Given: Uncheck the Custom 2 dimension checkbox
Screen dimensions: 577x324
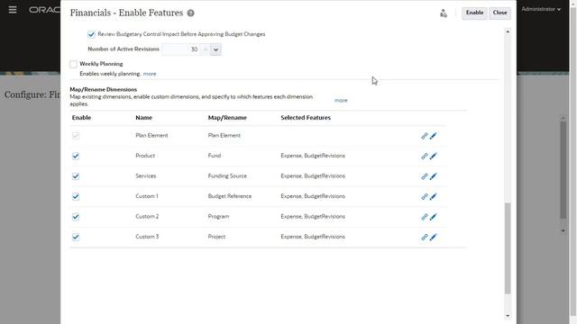Looking at the screenshot, I should coord(76,216).
